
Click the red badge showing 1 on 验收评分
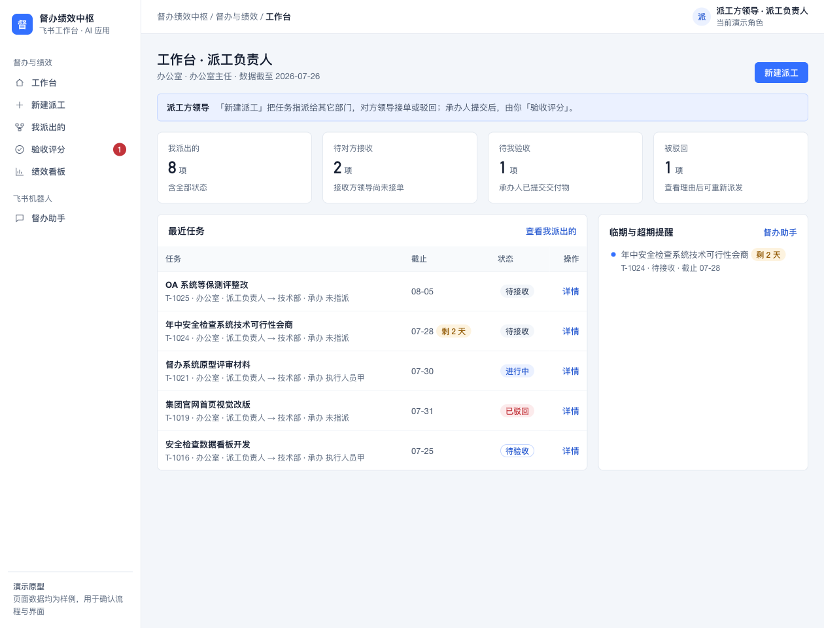[120, 150]
